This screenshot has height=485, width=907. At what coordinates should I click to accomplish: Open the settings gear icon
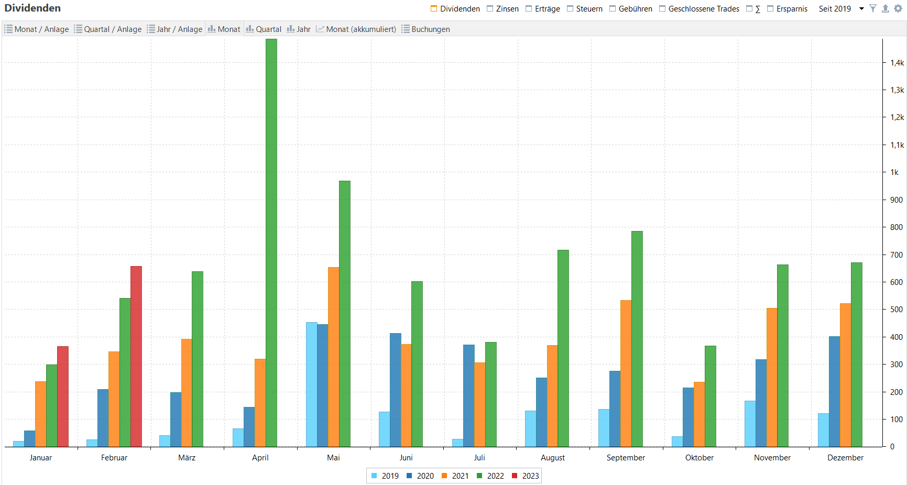click(x=898, y=8)
